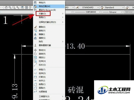Screen dimensions: 134x100
Task: Select the 镜像(I) mirror command
Action: coord(49,34)
